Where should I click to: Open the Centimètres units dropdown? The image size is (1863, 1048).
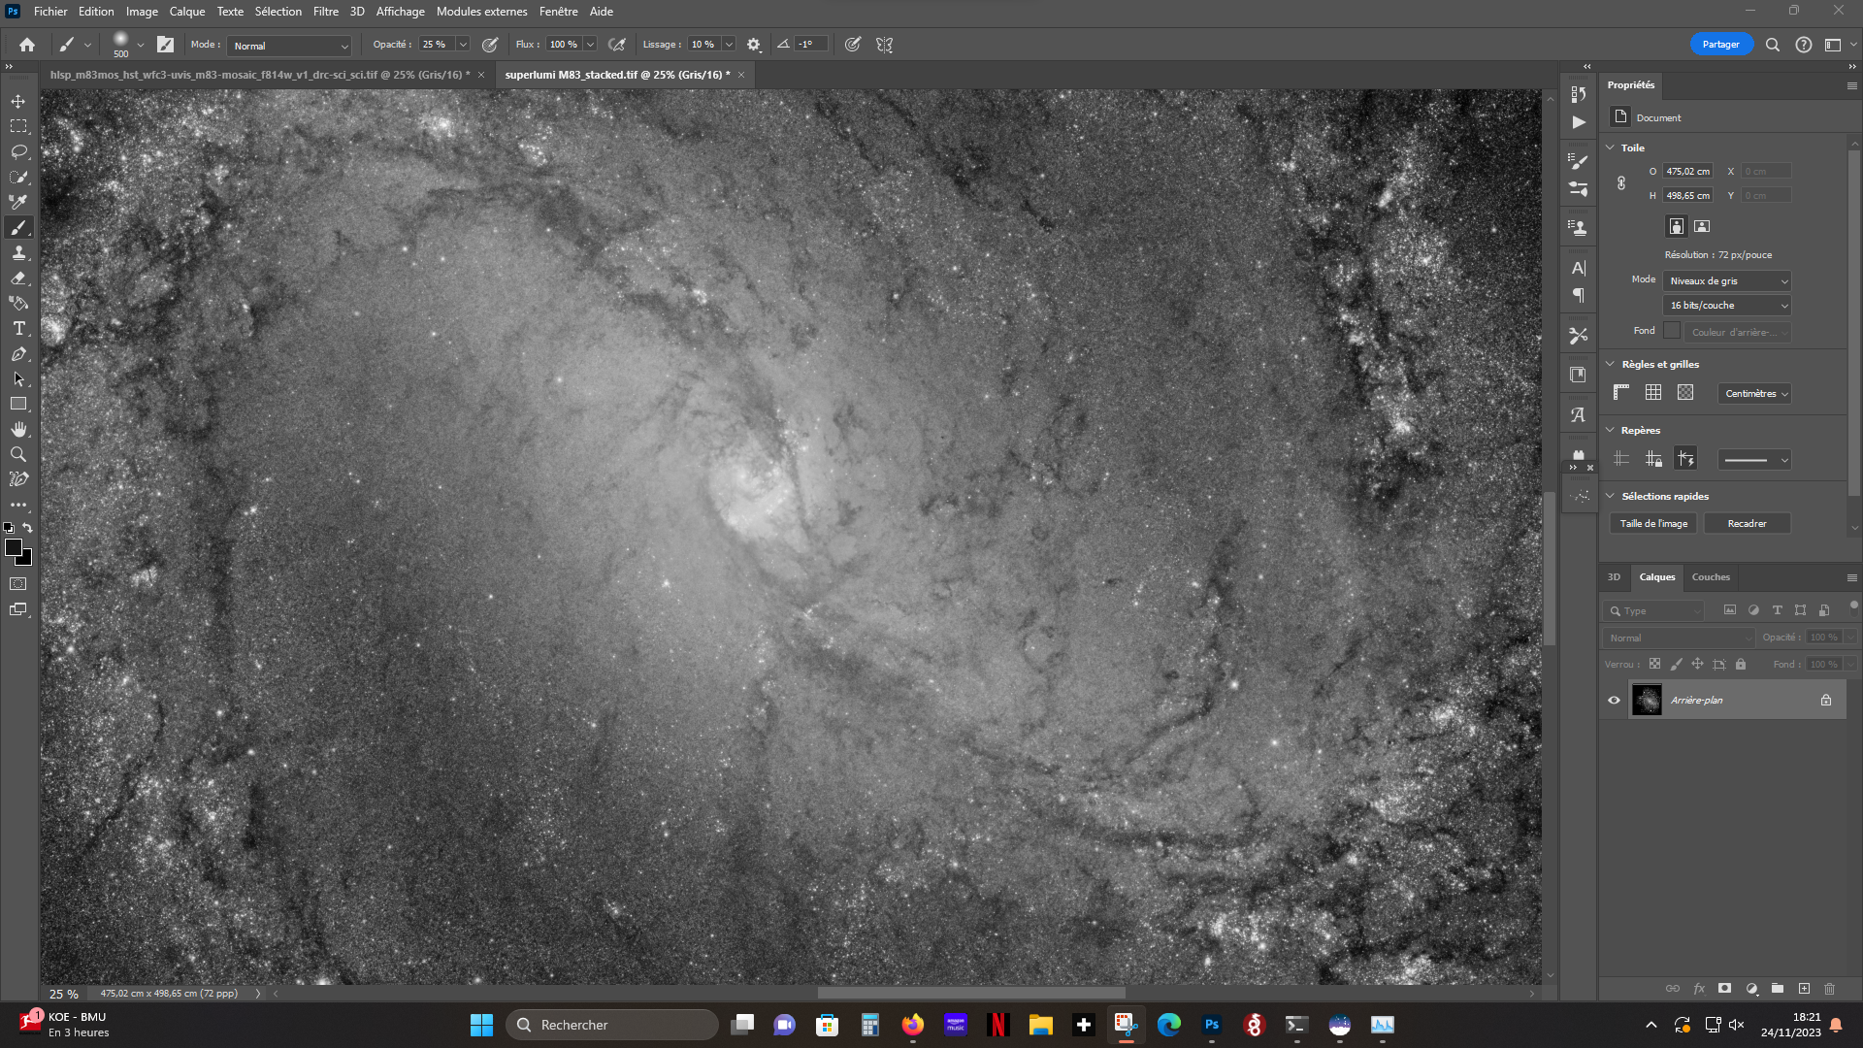[x=1754, y=393]
